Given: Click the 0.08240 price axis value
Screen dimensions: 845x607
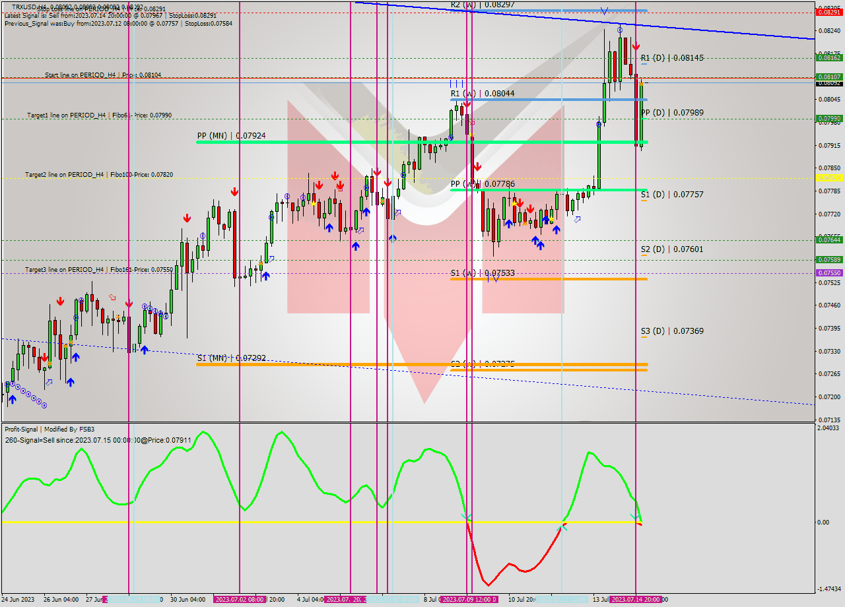Looking at the screenshot, I should pos(828,31).
